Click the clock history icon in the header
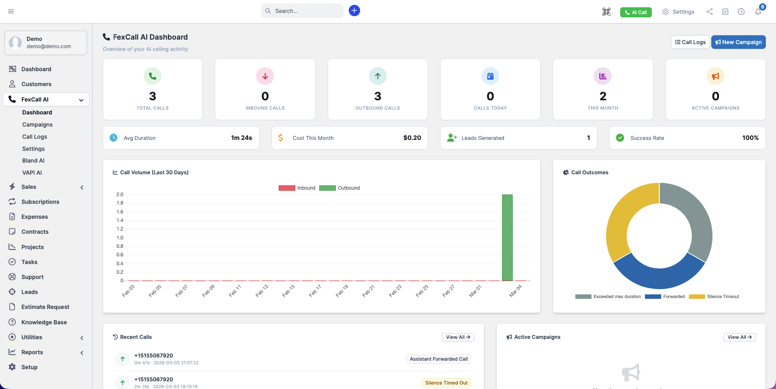Image resolution: width=776 pixels, height=389 pixels. [x=742, y=12]
